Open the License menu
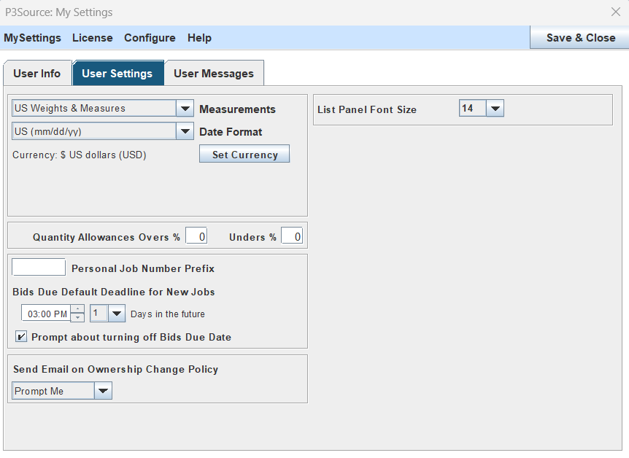 93,37
